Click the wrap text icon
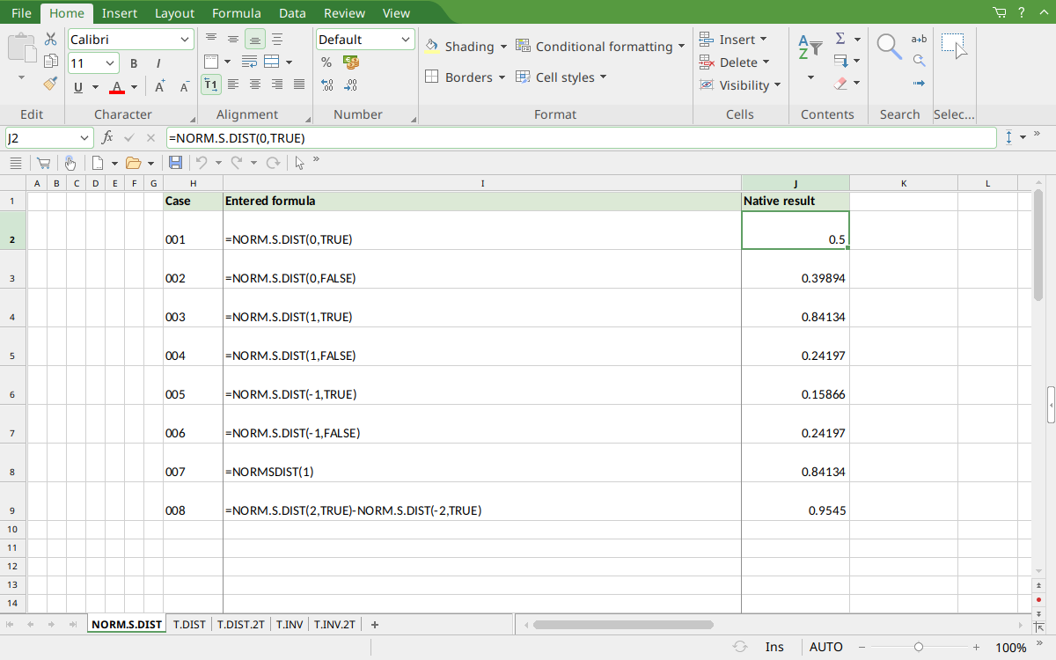 pos(249,62)
